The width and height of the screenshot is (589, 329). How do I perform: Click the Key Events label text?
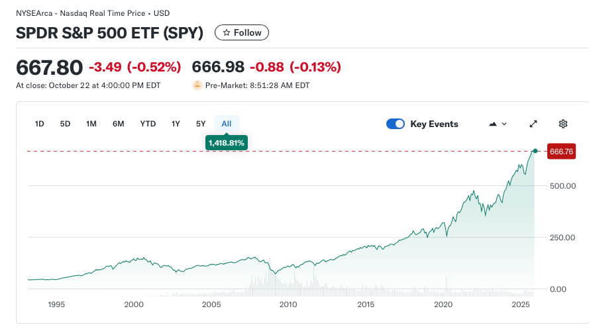(x=434, y=124)
